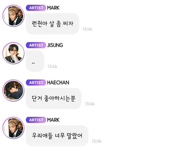This screenshot has height=151, width=185.
Task: Open Mark's profile picture in first message
Action: tap(13, 16)
